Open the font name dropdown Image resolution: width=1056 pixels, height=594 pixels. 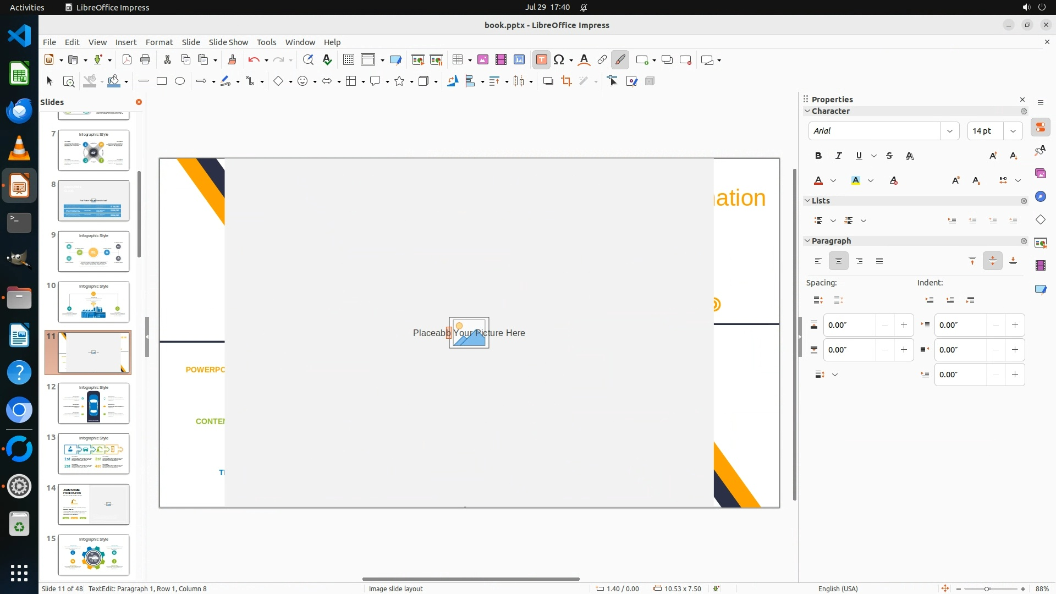point(949,131)
